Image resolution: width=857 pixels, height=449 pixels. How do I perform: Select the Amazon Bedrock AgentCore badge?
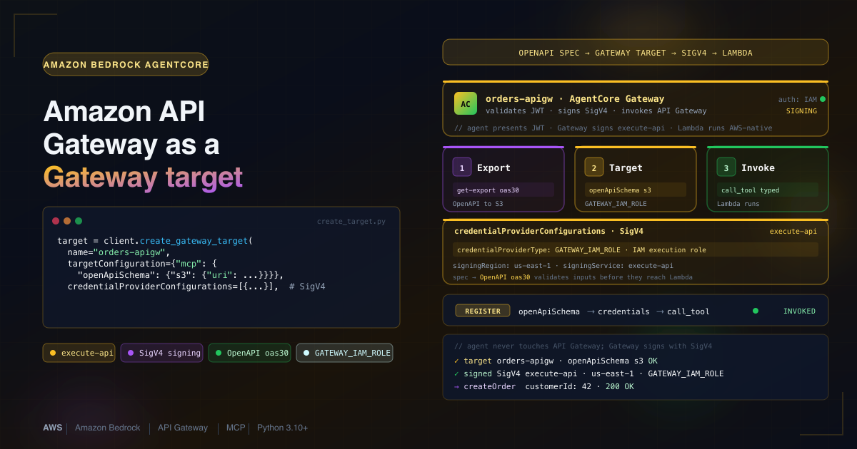126,64
